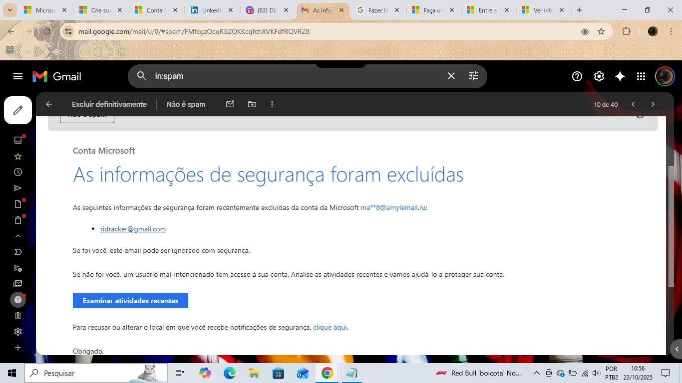Screen dimensions: 682x383
Task: Collapse the sidebar label list chevron
Action: [18, 236]
